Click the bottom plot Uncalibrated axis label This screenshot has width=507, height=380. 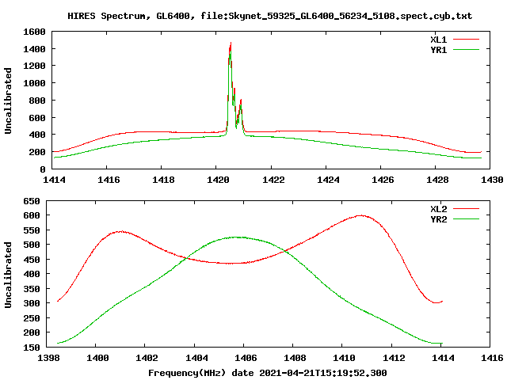tap(8, 275)
